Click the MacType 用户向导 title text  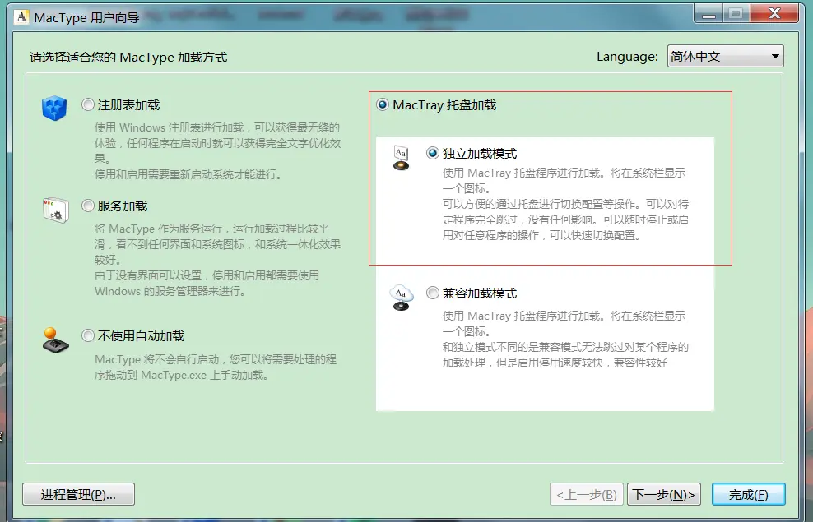coord(86,17)
